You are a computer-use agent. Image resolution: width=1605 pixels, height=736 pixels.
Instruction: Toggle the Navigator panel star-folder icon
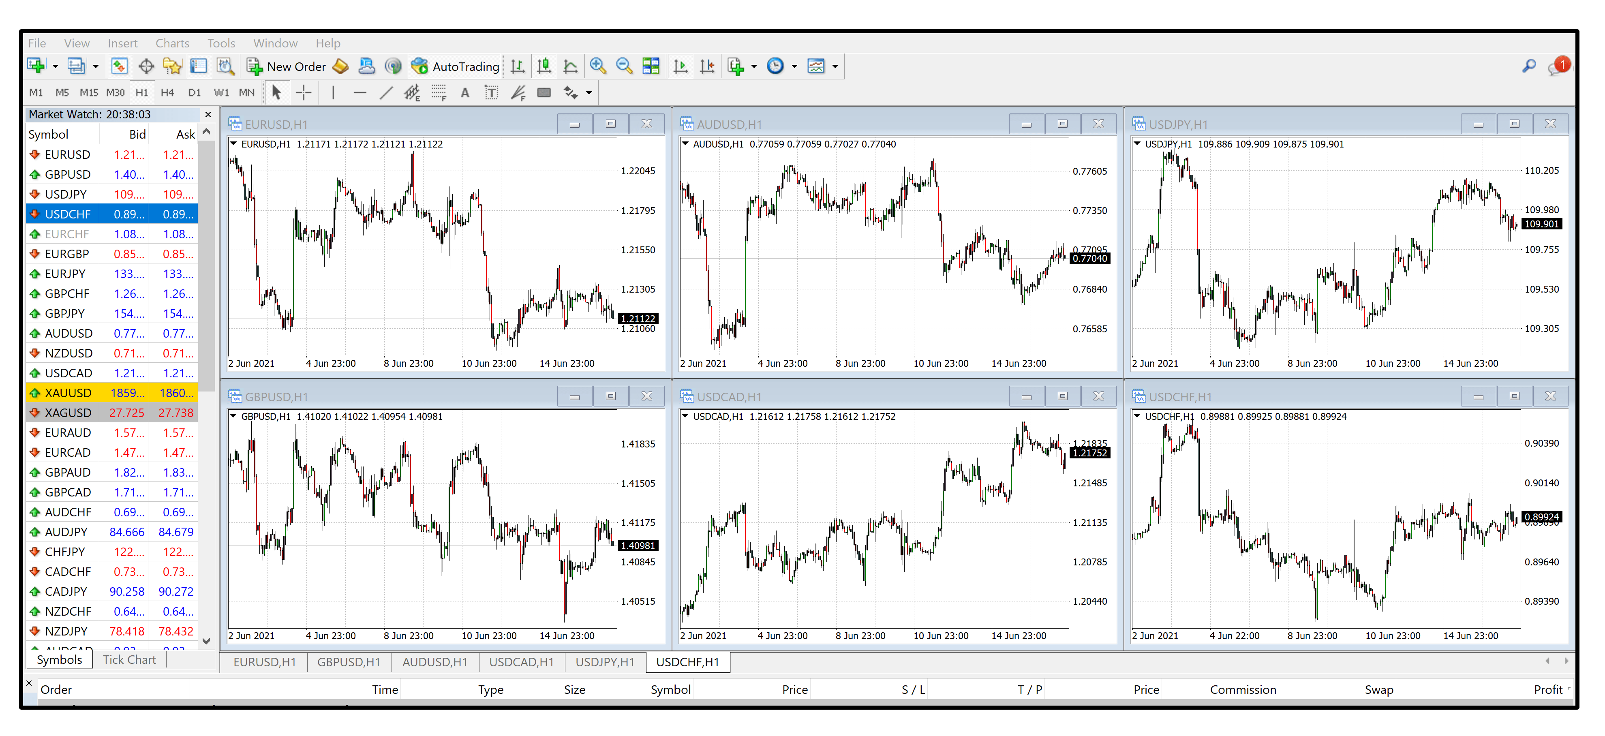click(x=173, y=66)
